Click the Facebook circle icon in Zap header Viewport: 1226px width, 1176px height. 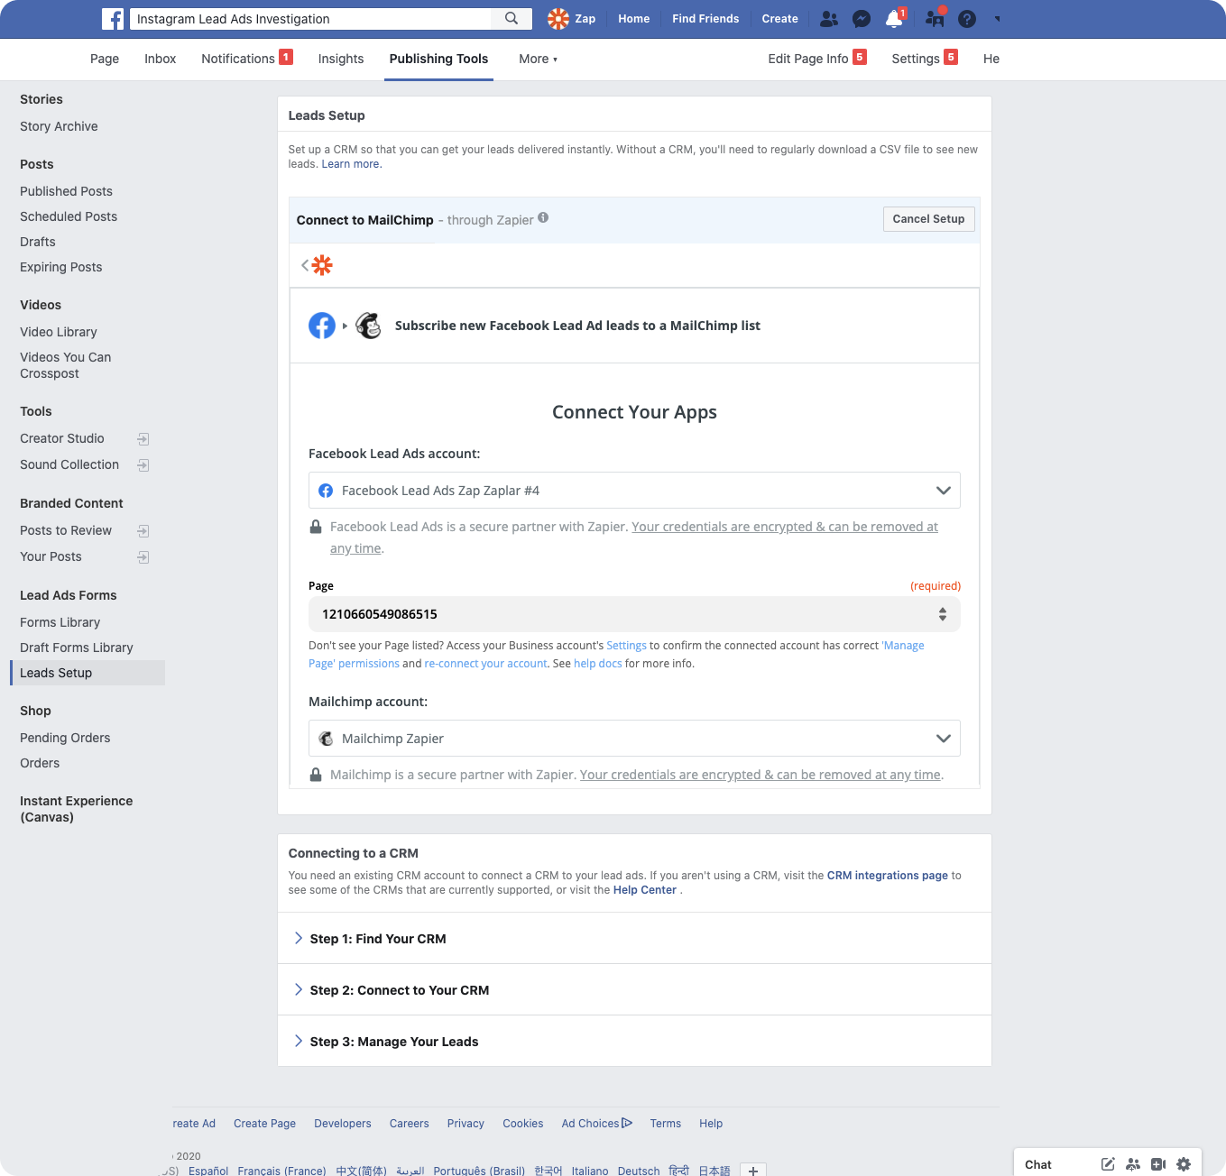point(322,326)
